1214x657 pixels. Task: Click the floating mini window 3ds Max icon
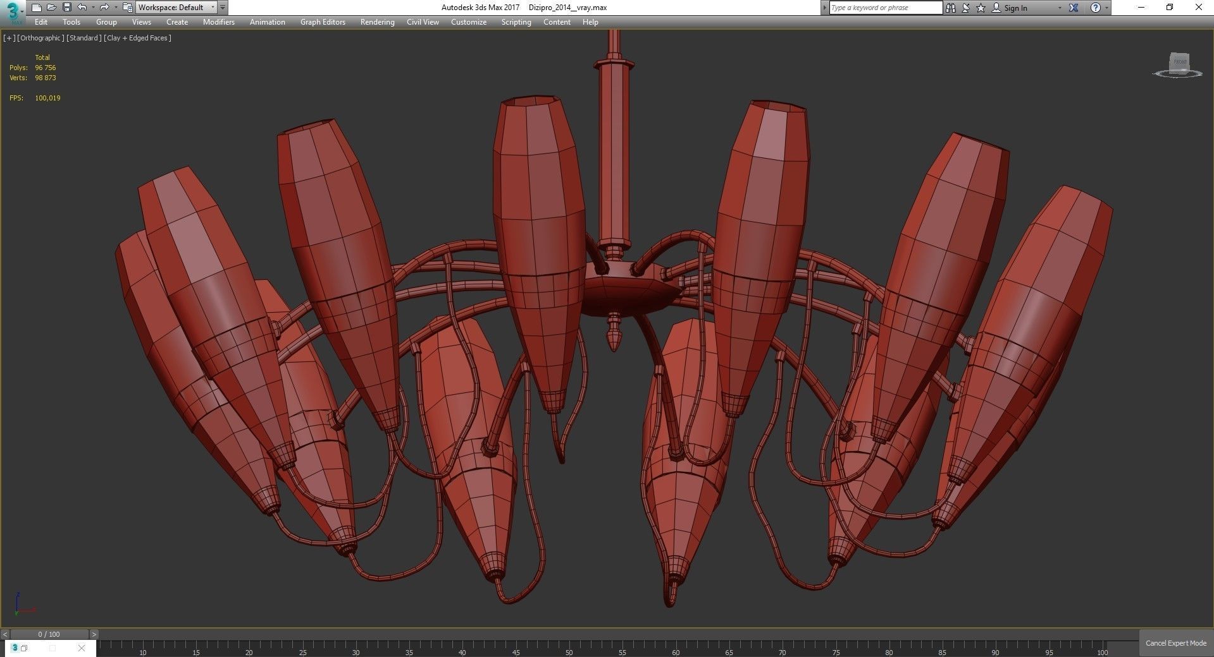[x=15, y=648]
